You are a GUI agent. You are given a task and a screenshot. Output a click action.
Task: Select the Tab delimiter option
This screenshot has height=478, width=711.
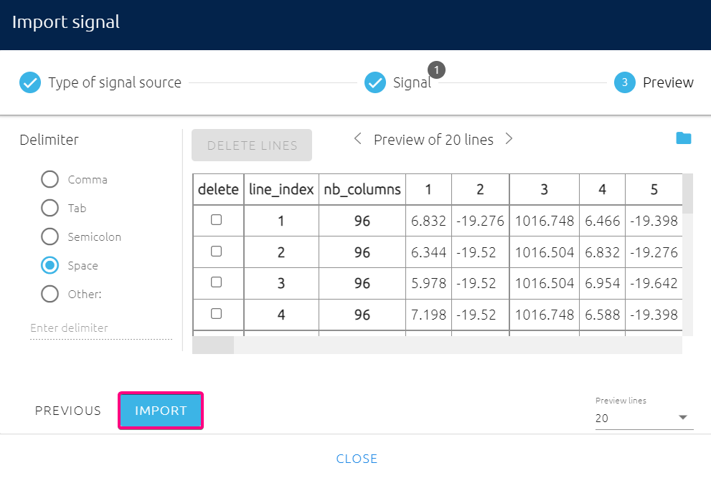click(x=50, y=209)
